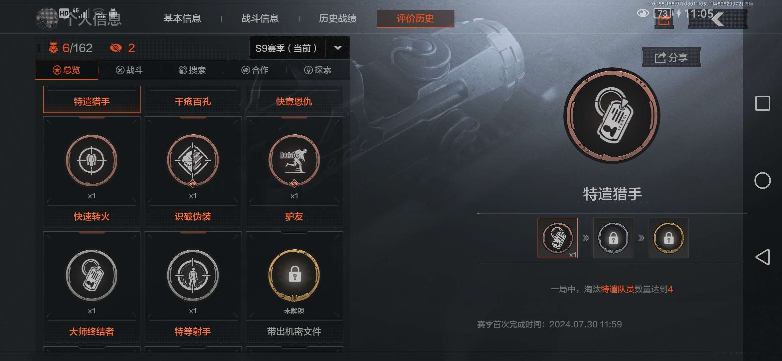Toggle the hidden badges eye-slash icon

[116, 48]
